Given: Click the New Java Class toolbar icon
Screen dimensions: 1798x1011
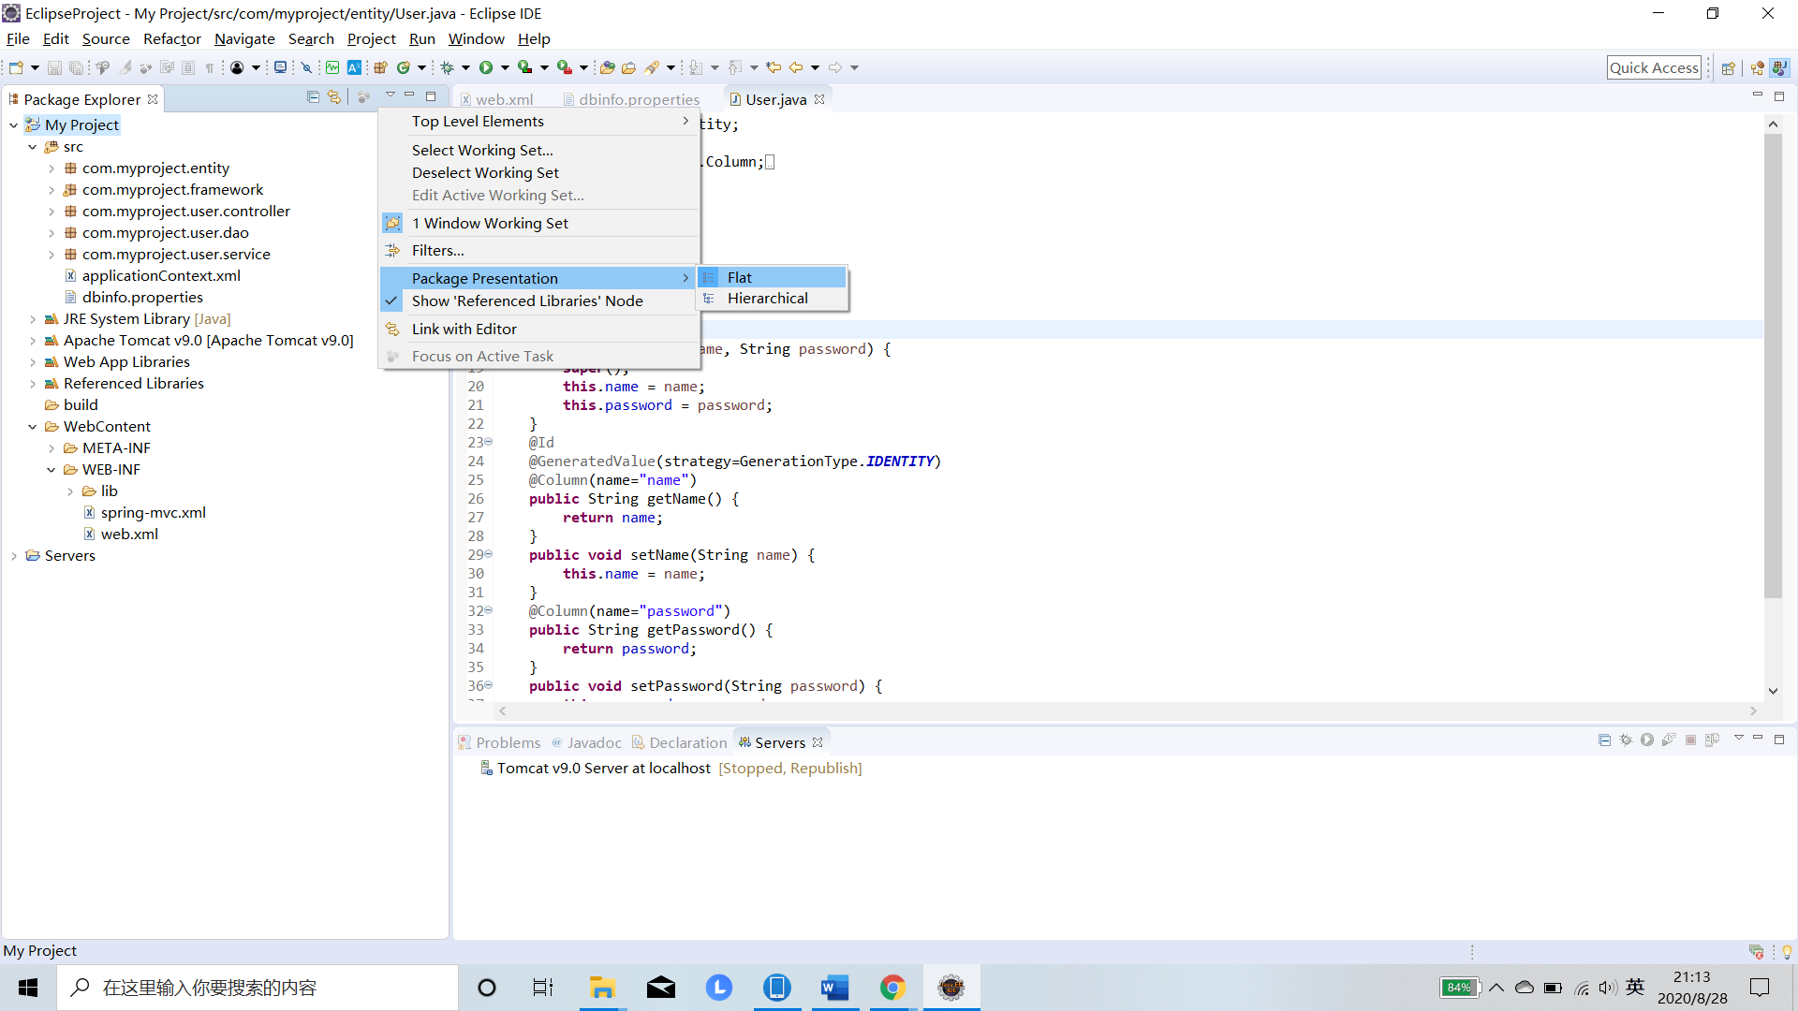Looking at the screenshot, I should [404, 67].
